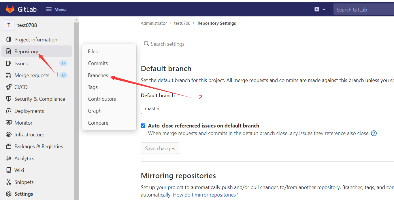This screenshot has width=394, height=200.
Task: Open How do I mirror repositories link
Action: pos(206,195)
